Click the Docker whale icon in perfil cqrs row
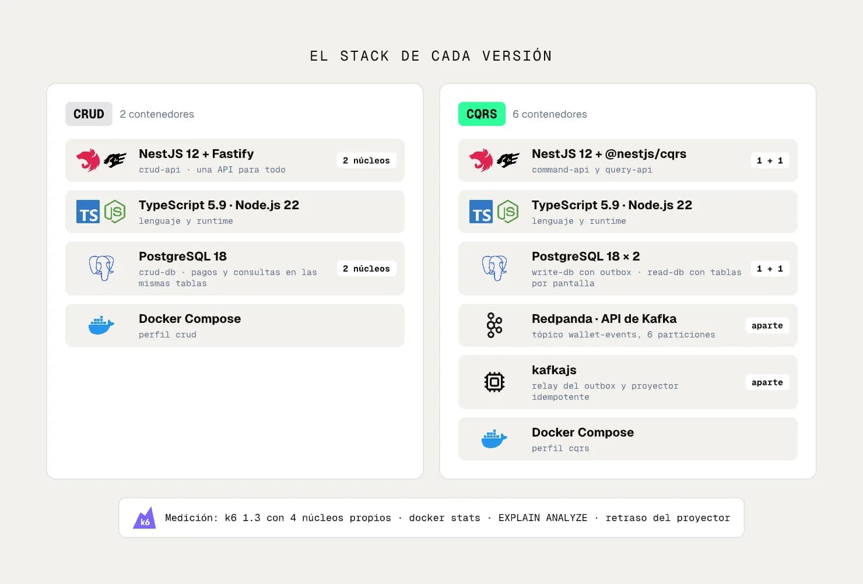The width and height of the screenshot is (863, 584). tap(494, 439)
